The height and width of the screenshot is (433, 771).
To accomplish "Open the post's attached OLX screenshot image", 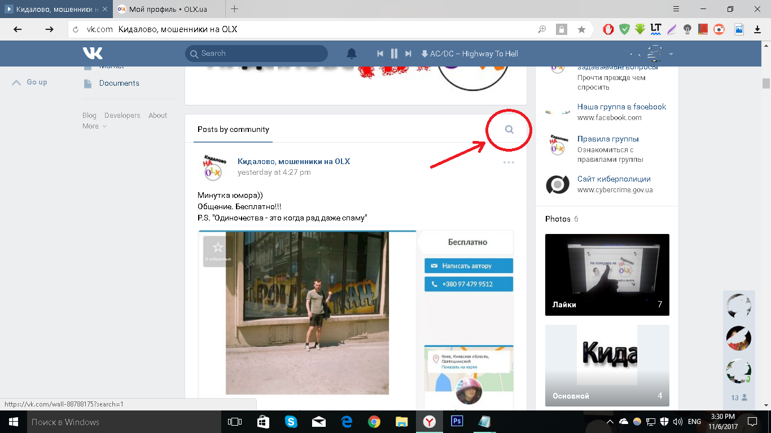I will coord(356,320).
